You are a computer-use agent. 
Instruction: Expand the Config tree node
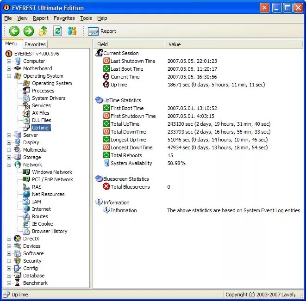(x=9, y=268)
